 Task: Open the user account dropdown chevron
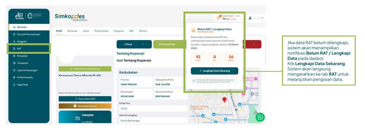tap(263, 18)
